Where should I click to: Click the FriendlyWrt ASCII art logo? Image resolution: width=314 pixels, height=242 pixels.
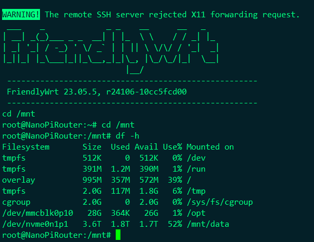(x=111, y=50)
